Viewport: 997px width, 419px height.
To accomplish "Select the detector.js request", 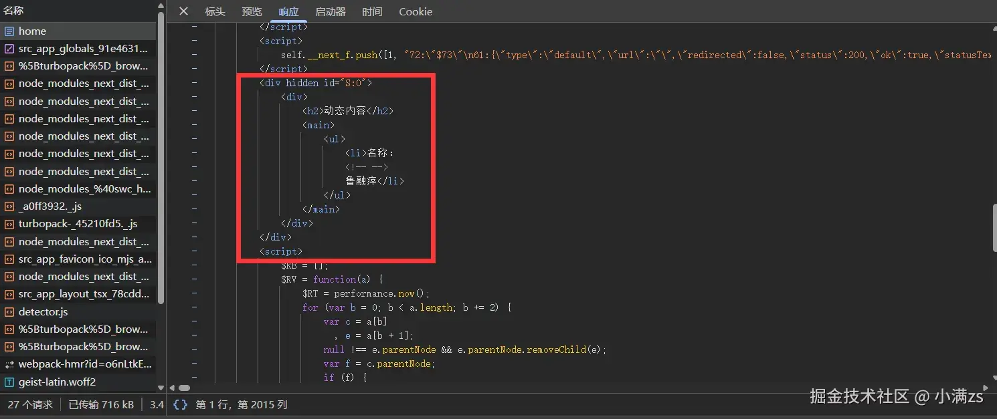I will coord(78,312).
